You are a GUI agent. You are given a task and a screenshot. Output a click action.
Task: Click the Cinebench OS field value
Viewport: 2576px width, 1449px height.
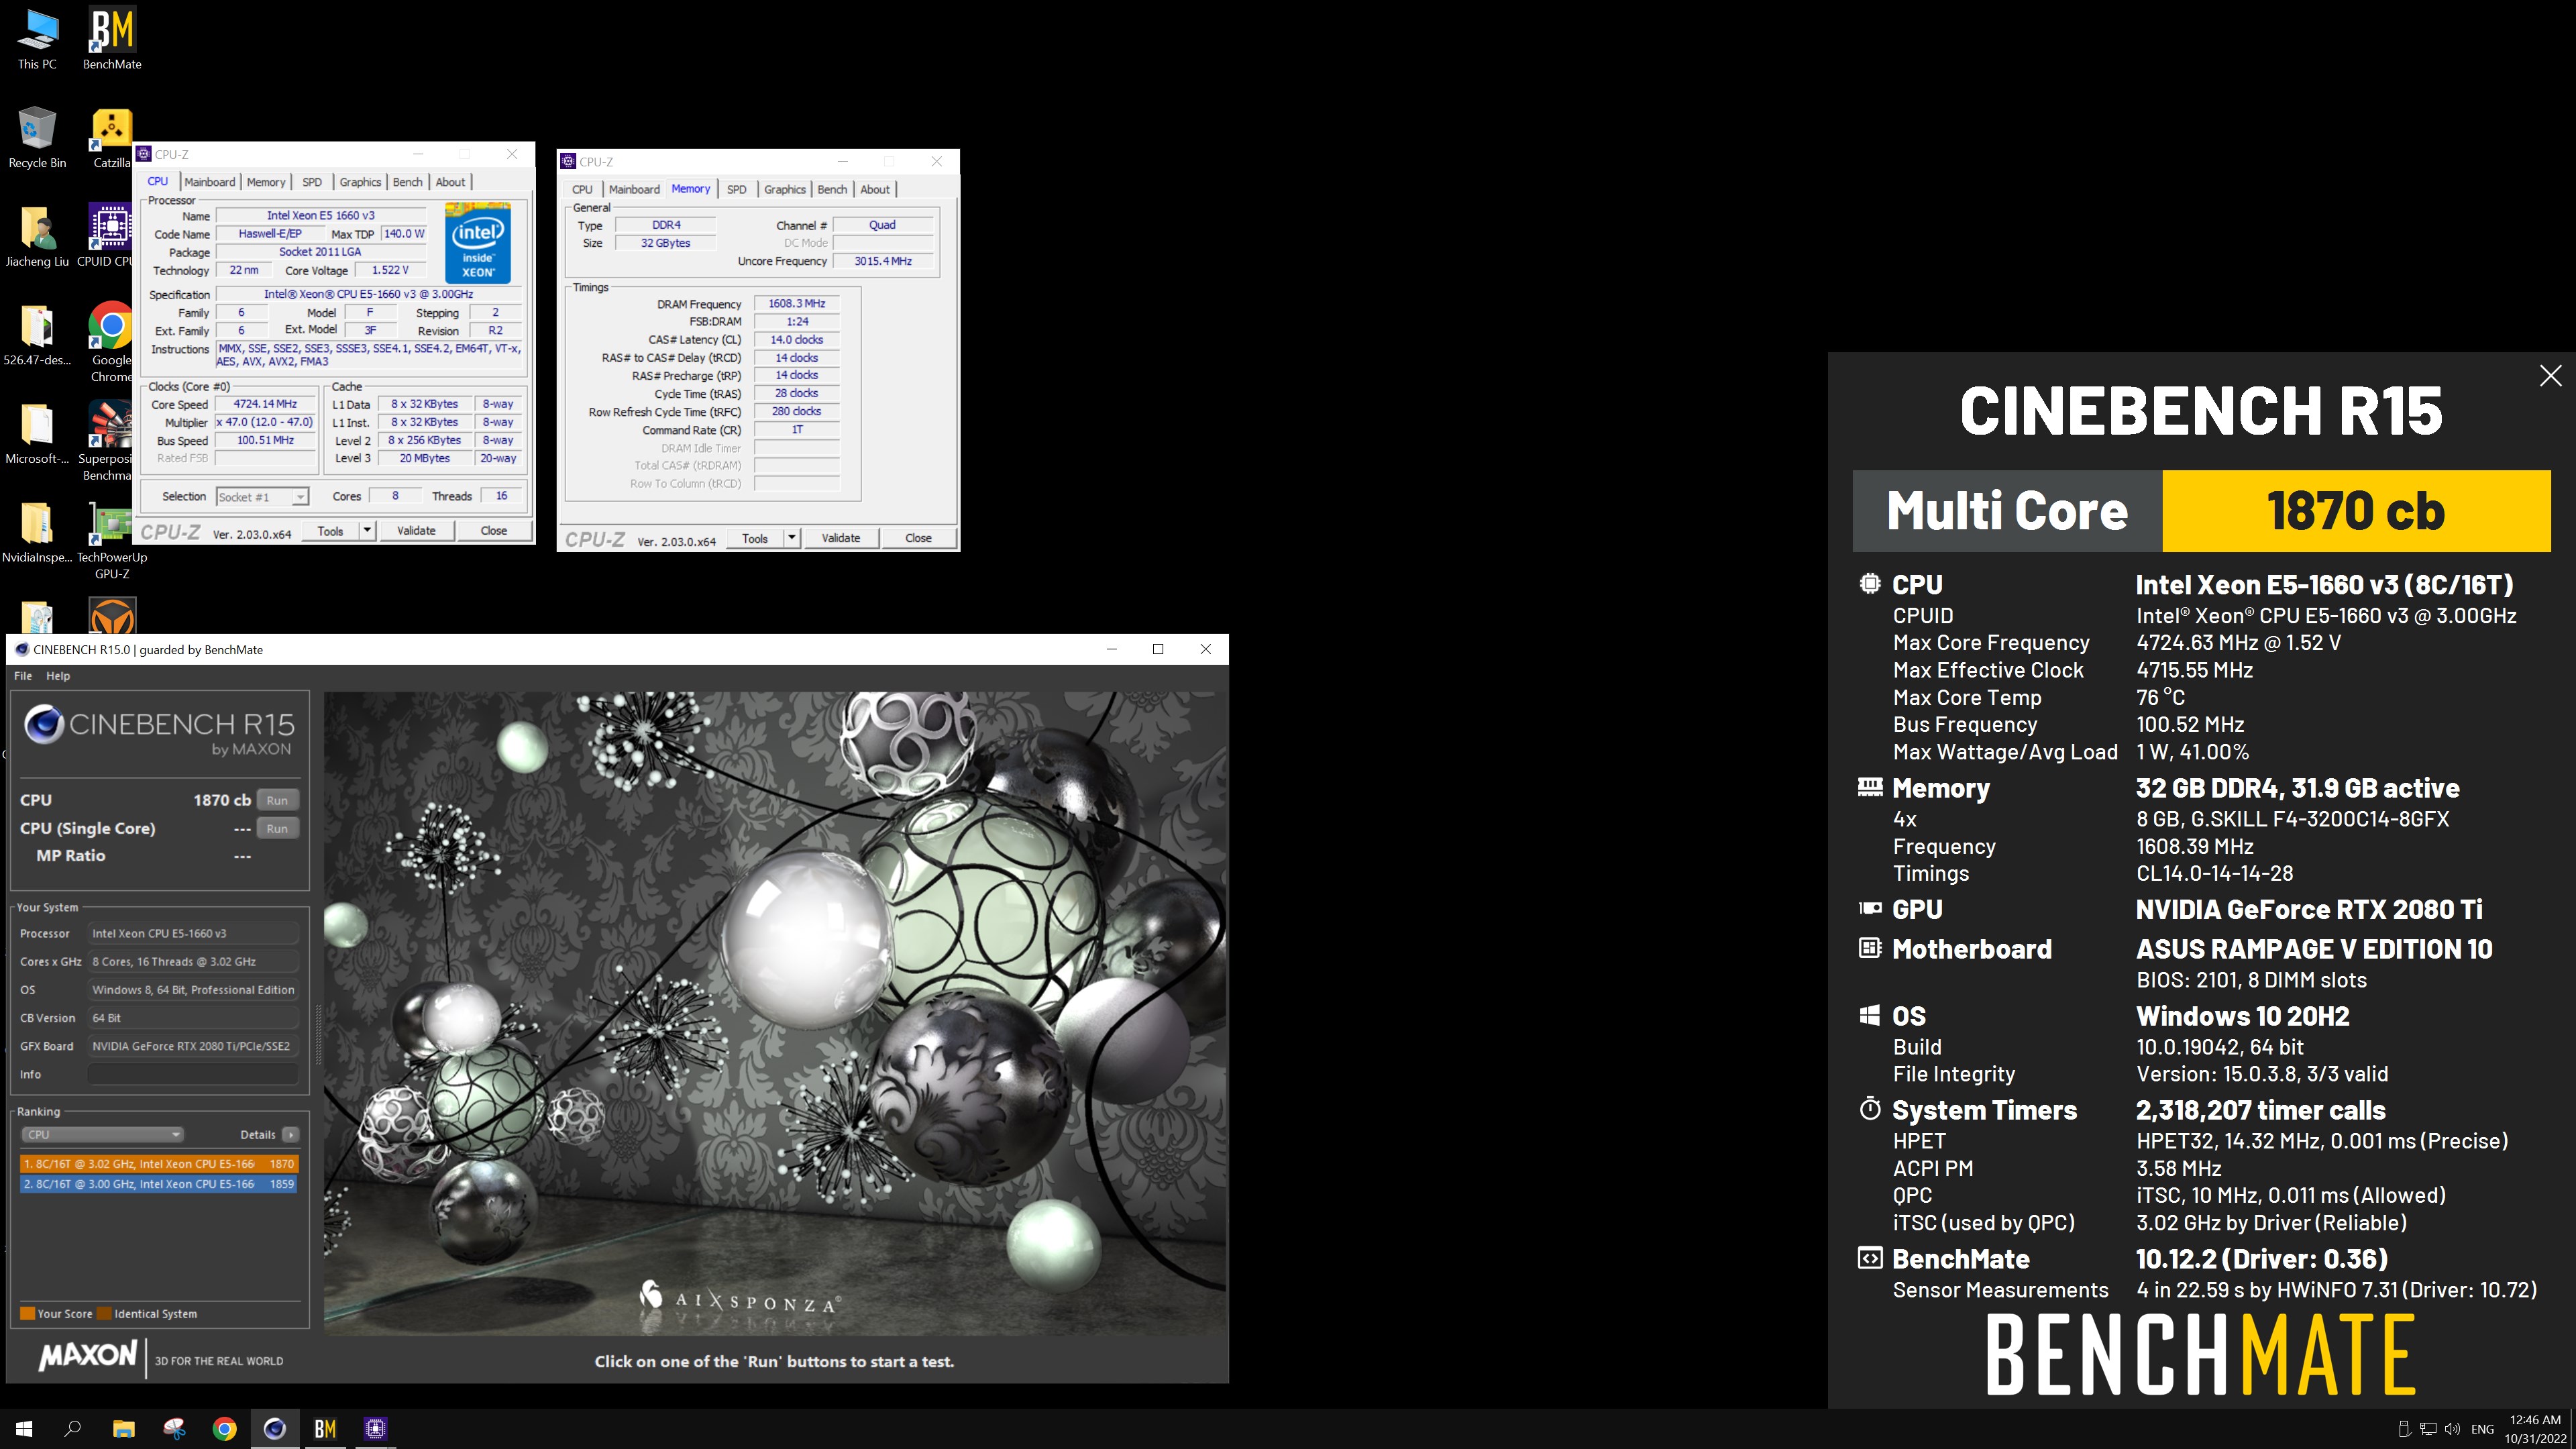coord(193,990)
